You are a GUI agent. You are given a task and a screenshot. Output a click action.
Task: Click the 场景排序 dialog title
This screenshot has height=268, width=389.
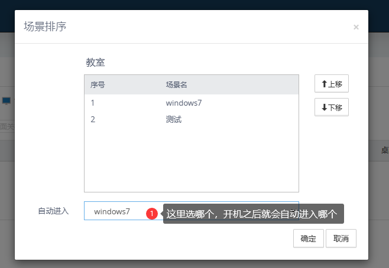pyautogui.click(x=45, y=27)
